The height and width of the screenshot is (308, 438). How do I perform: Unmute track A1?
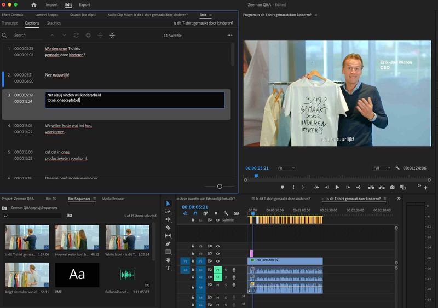pos(217,270)
